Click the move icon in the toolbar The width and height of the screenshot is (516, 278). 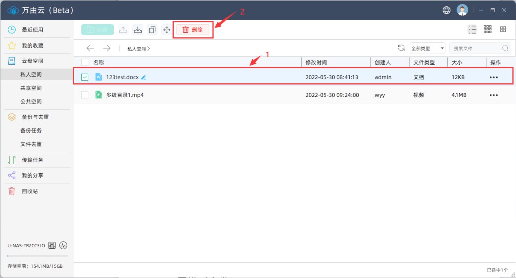coord(166,30)
